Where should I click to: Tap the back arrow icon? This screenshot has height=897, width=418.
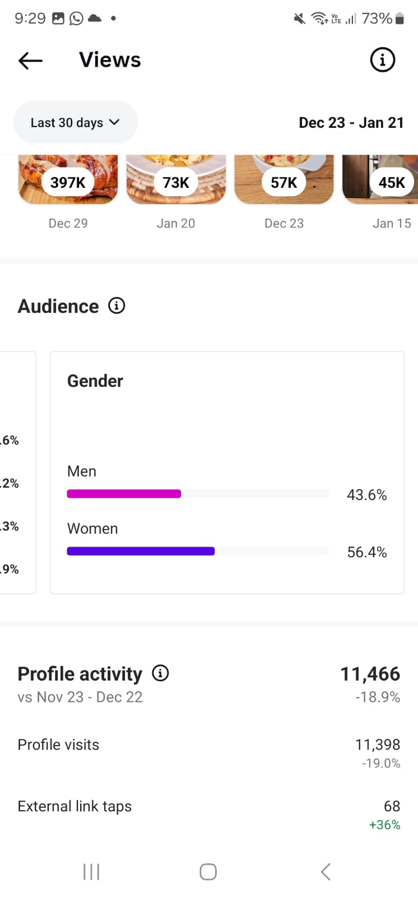[x=30, y=61]
